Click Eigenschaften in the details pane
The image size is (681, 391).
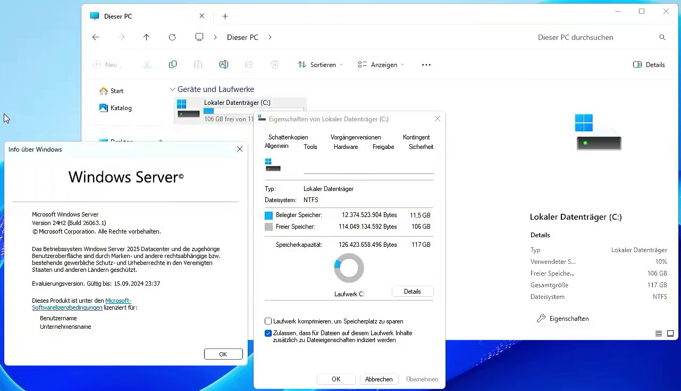coord(563,319)
